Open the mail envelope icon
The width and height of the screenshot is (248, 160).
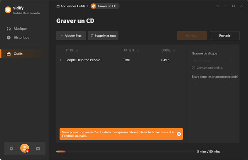38,149
